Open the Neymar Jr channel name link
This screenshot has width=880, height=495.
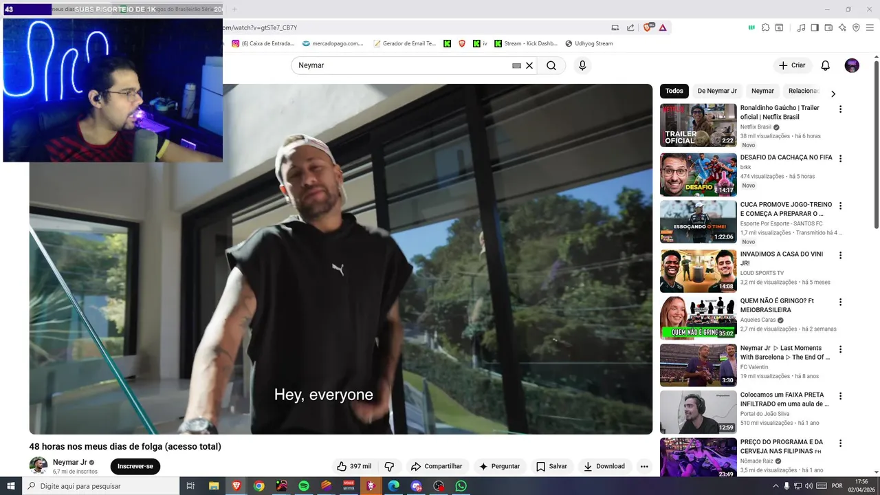coord(70,462)
